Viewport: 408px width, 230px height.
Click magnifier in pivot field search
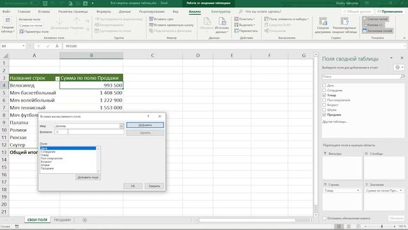(402, 77)
